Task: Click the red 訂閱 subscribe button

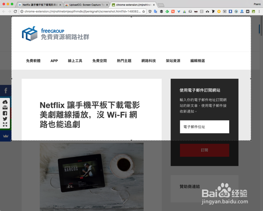Action: click(204, 150)
